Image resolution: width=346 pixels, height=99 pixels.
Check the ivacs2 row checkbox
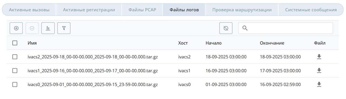coord(15,57)
